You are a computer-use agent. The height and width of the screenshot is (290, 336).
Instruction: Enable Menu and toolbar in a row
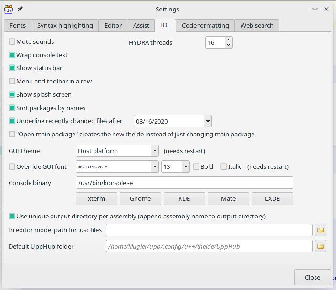click(x=12, y=82)
